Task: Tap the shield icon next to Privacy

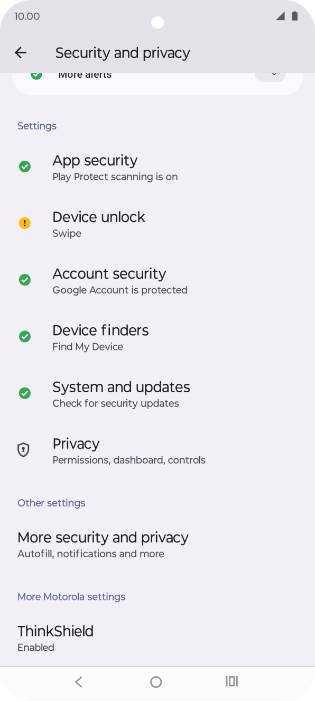Action: pyautogui.click(x=23, y=449)
